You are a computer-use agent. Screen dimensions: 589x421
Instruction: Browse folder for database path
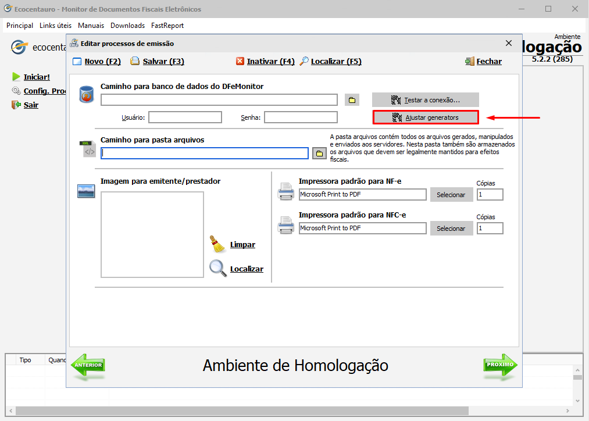pyautogui.click(x=352, y=100)
